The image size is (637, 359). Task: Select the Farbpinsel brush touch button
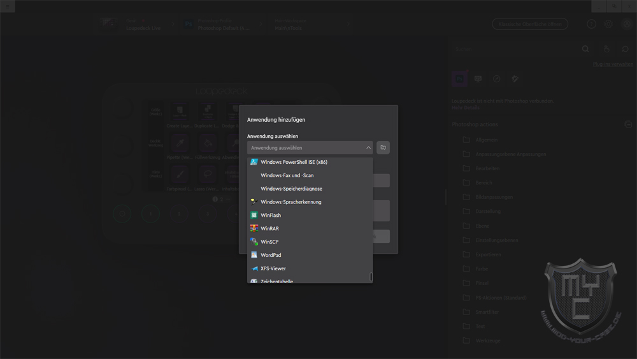click(x=180, y=175)
